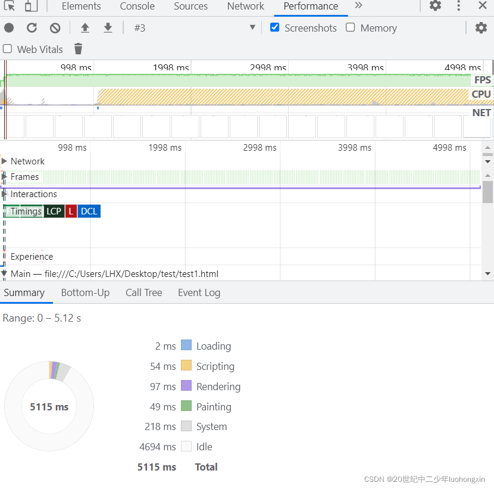Switch to the Elements tab
Image resolution: width=494 pixels, height=489 pixels.
click(82, 6)
